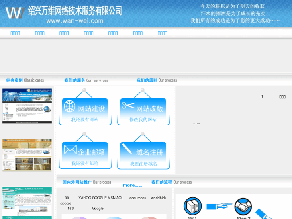Click the 我还没有网站 caption
This screenshot has width=292, height=219.
[x=85, y=119]
